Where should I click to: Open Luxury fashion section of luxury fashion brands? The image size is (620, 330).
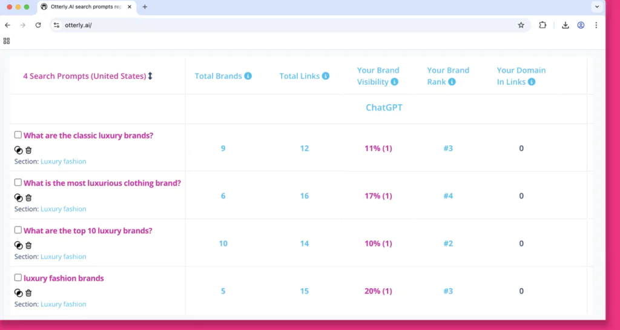(63, 304)
